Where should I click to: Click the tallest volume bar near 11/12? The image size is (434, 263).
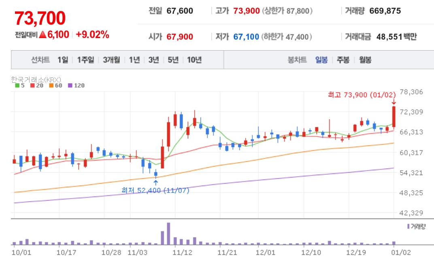(168, 234)
